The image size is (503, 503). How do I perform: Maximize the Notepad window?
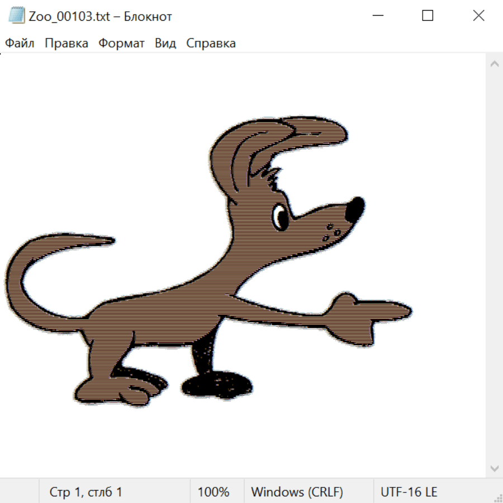click(x=428, y=16)
